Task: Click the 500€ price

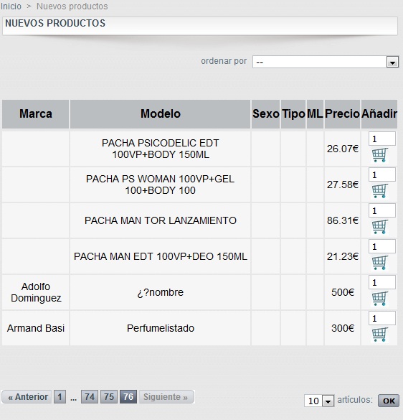Action: pos(343,292)
